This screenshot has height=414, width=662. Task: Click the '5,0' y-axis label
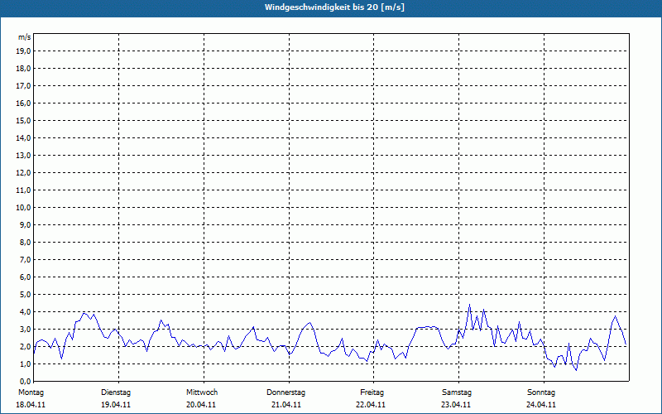coord(26,295)
